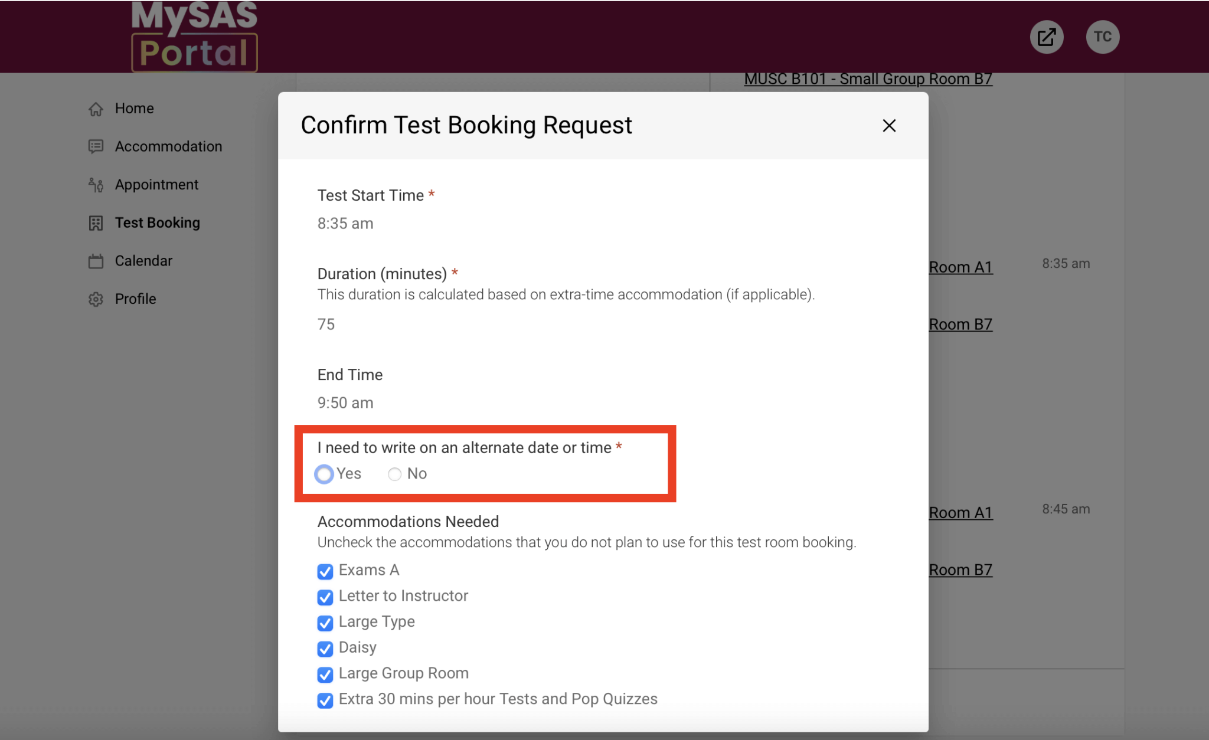This screenshot has width=1209, height=740.
Task: Open the MUSC B101 Small Group Room B7 link
Action: click(x=868, y=78)
